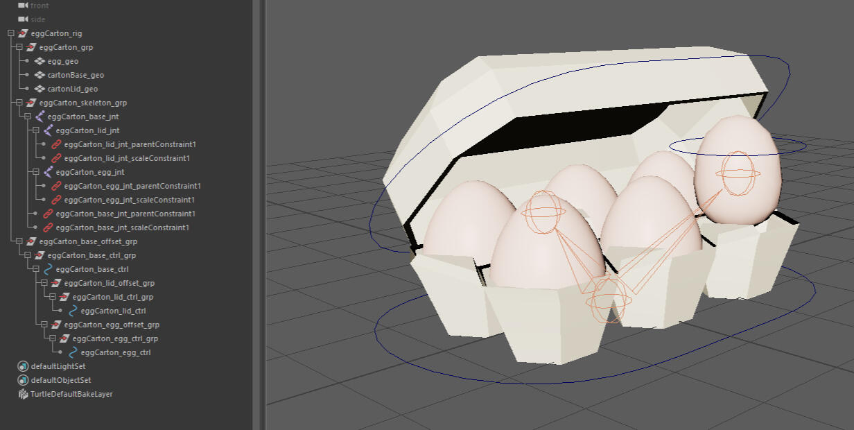Image resolution: width=854 pixels, height=430 pixels.
Task: Select the eggCarton_egg_ctrl text row
Action: pyautogui.click(x=116, y=352)
